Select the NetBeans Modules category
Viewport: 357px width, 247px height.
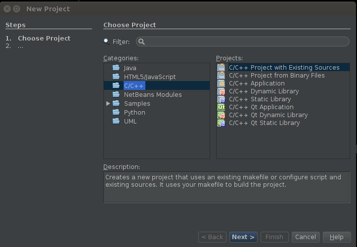coord(153,95)
